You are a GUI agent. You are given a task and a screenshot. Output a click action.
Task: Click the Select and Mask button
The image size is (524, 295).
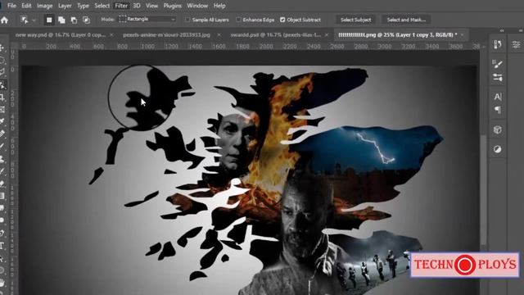click(406, 20)
